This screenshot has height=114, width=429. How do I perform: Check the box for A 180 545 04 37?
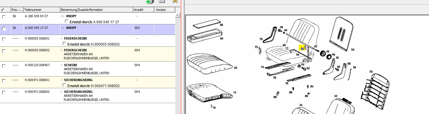(x=4, y=17)
